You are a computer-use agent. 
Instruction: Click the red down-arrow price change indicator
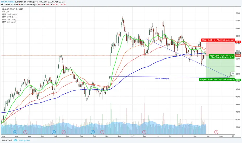[x=20, y=4]
